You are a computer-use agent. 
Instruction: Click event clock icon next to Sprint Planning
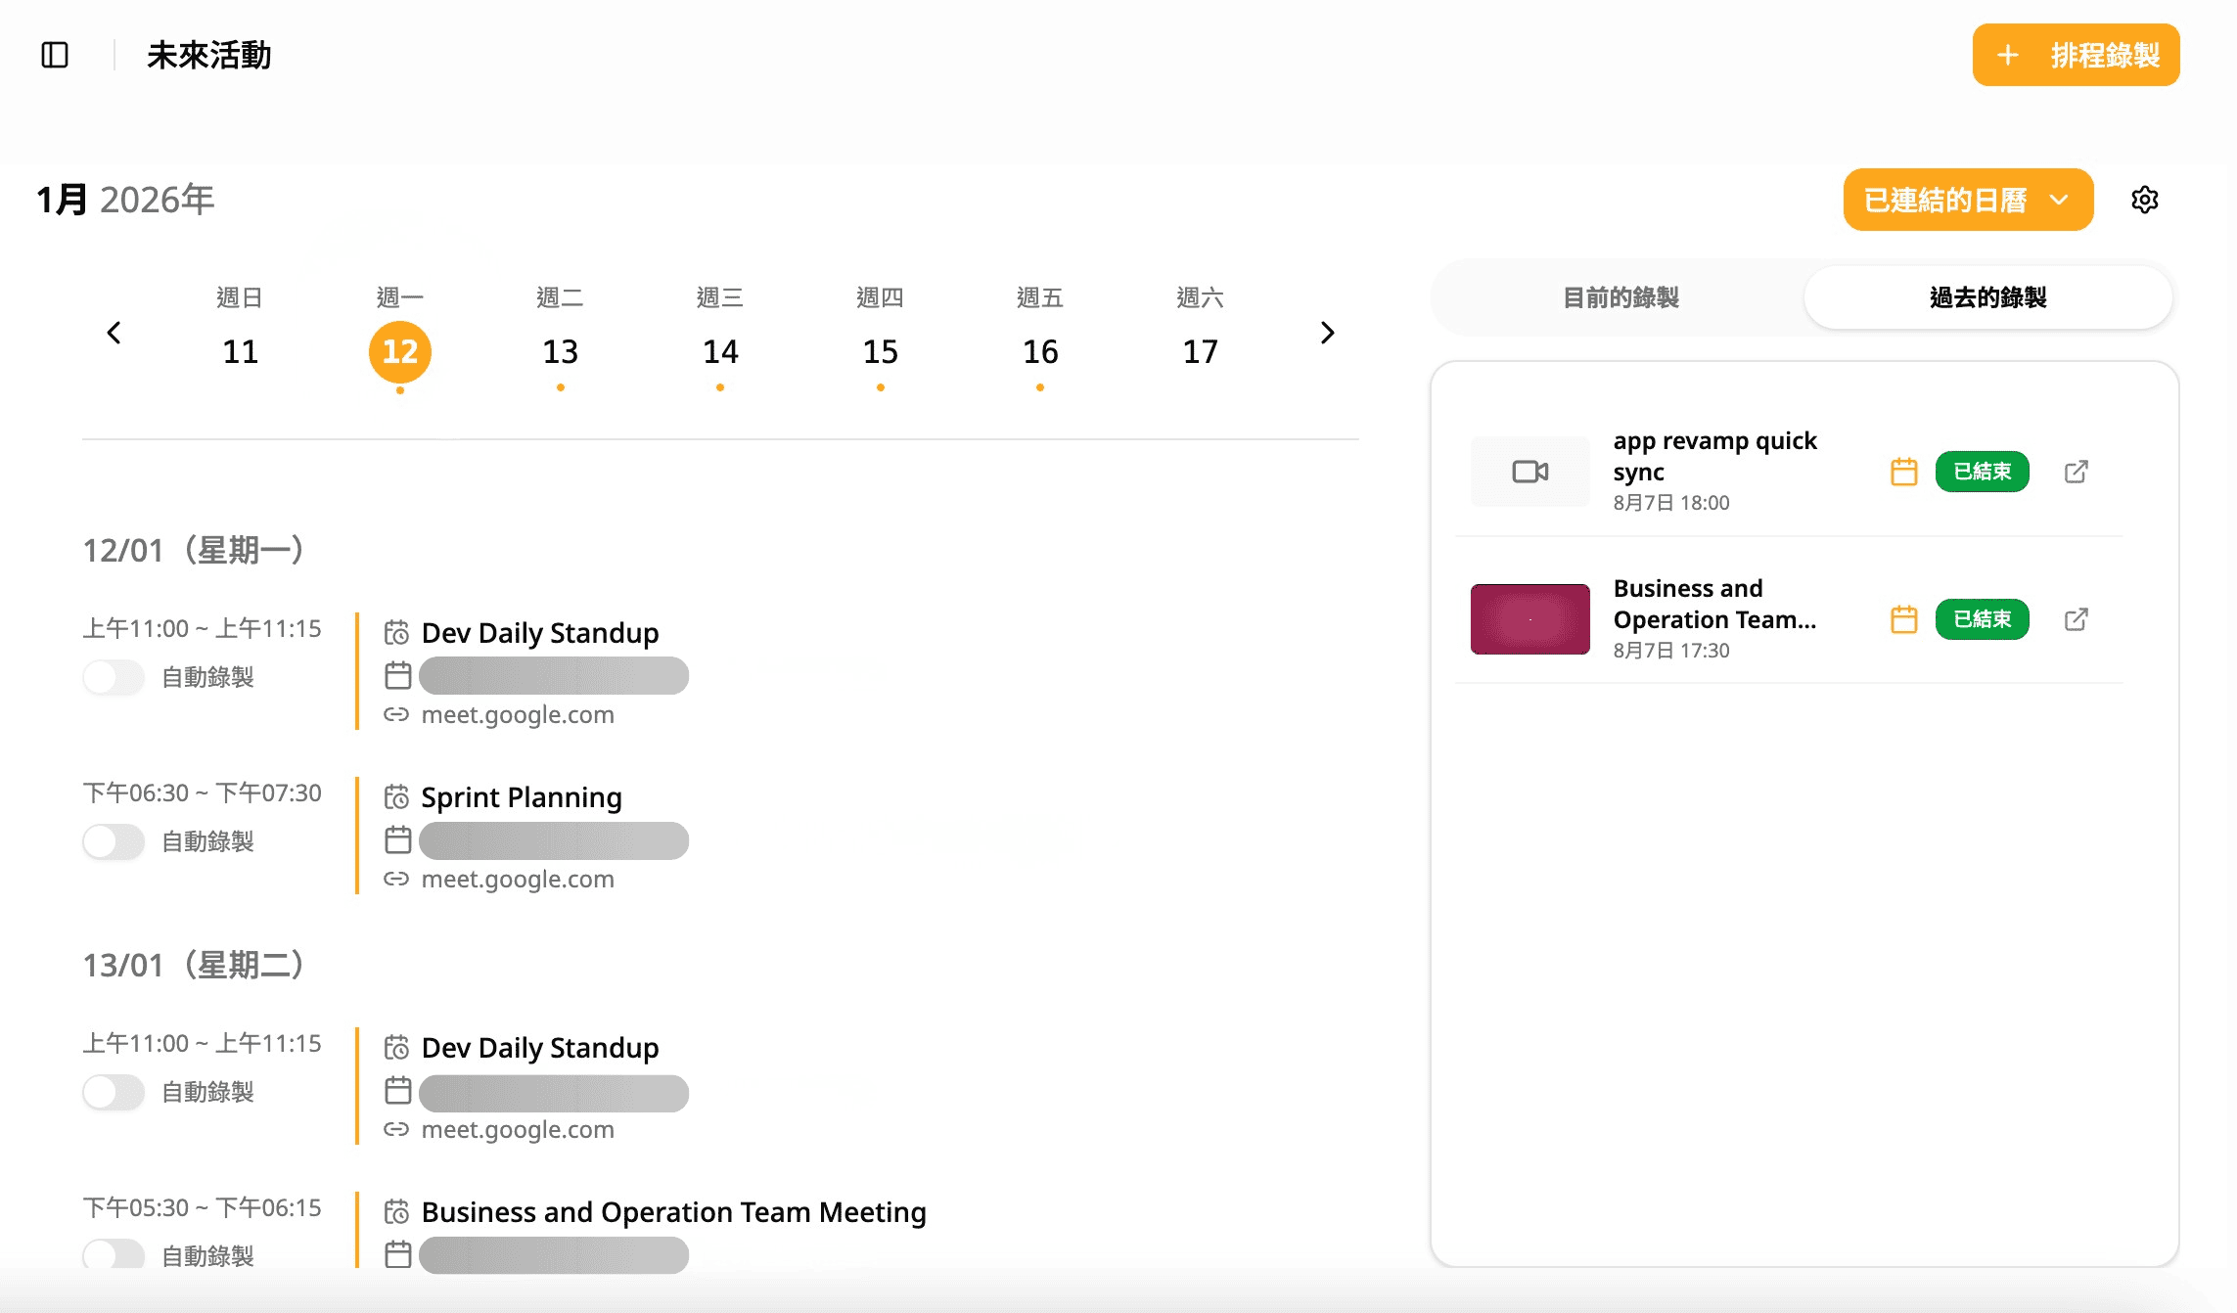[396, 797]
